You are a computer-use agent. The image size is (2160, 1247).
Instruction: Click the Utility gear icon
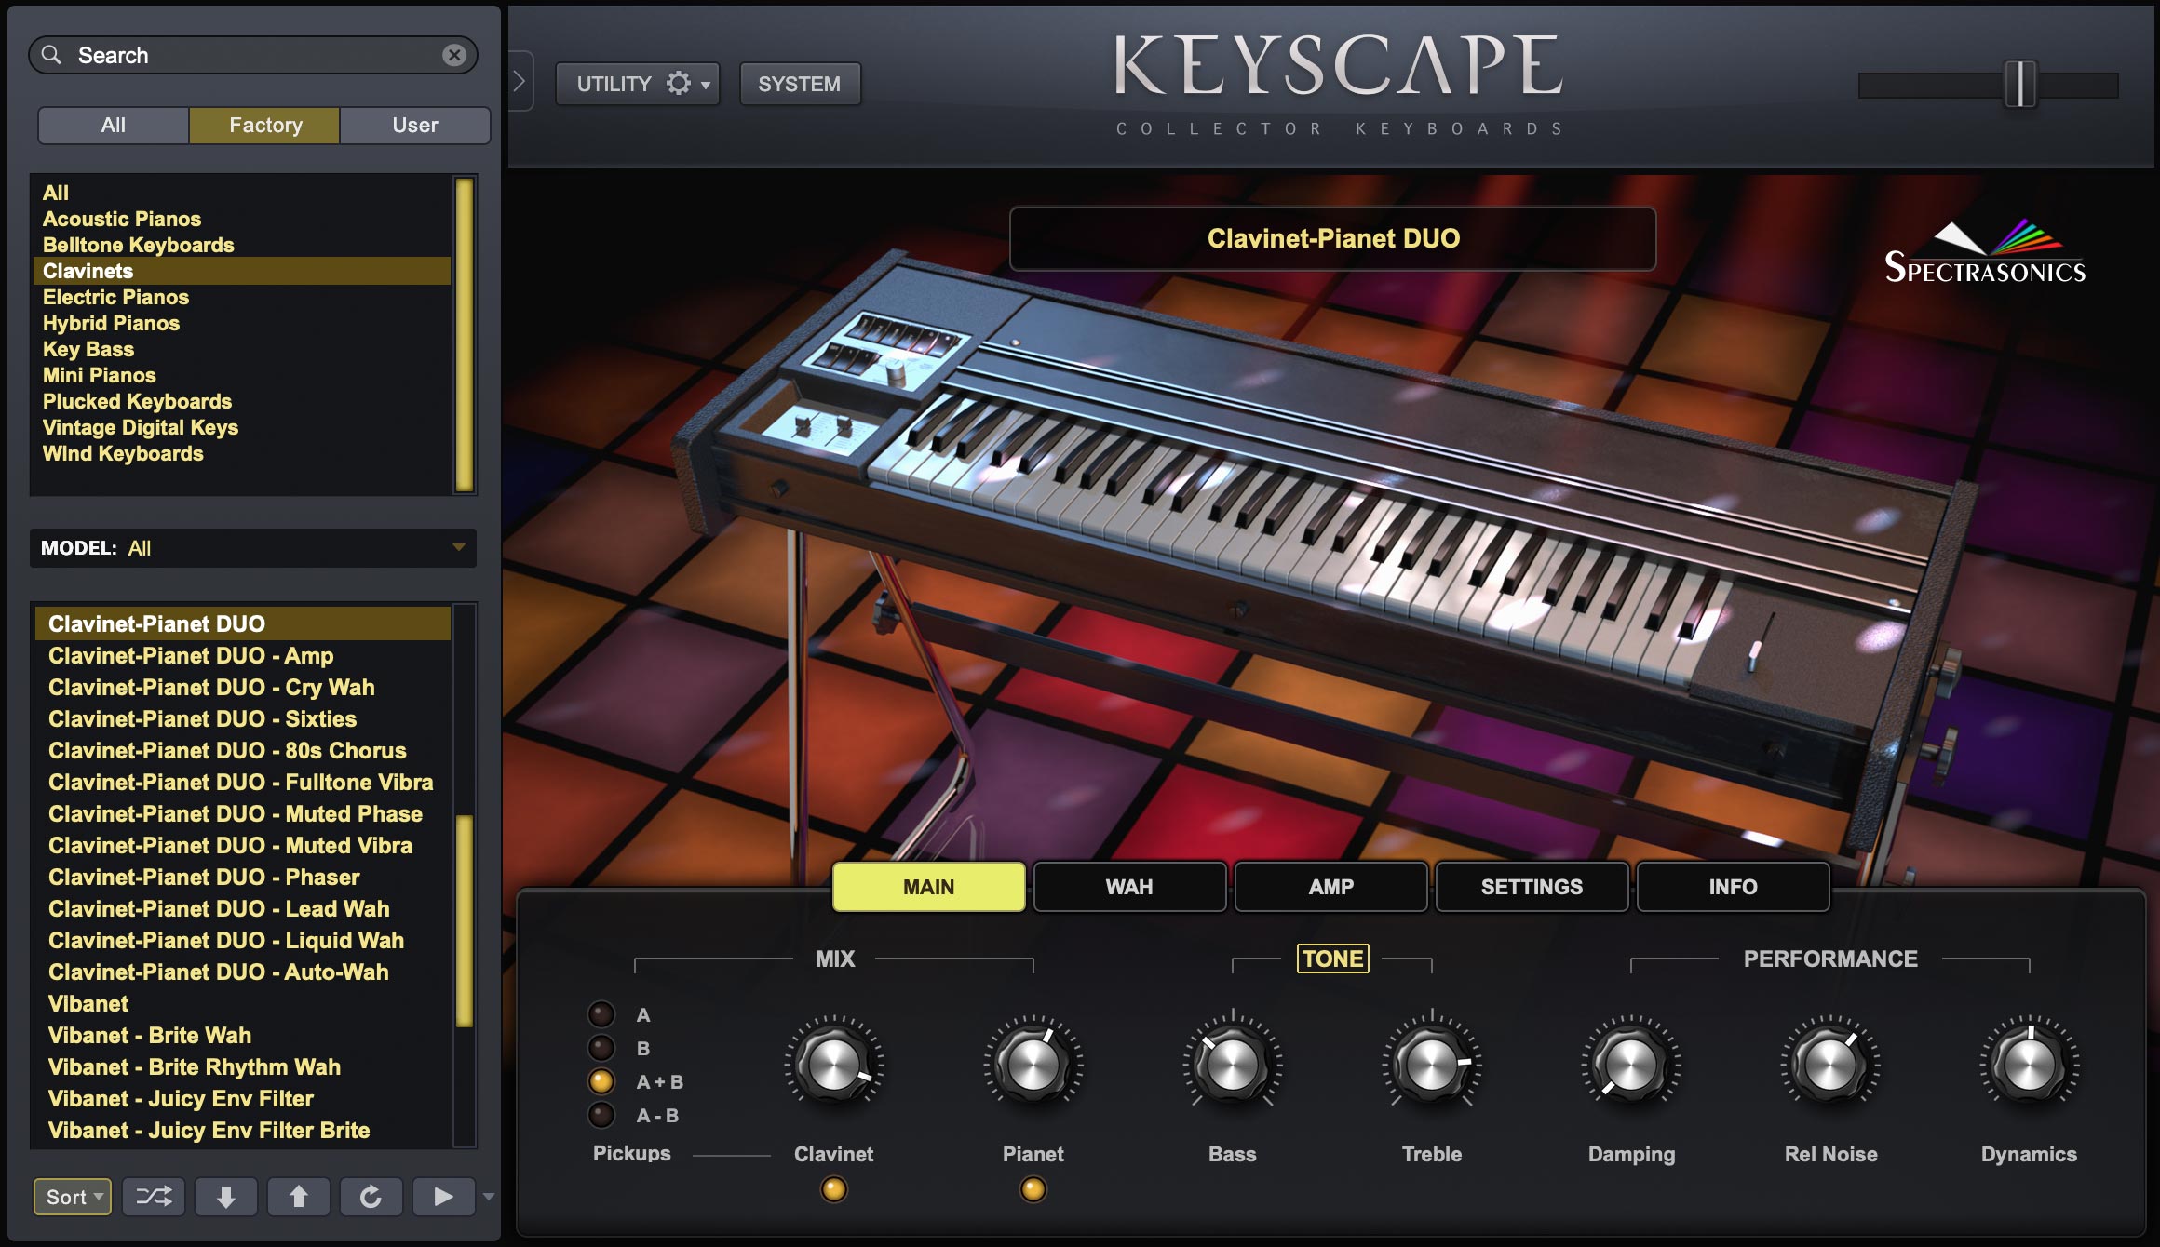tap(679, 84)
